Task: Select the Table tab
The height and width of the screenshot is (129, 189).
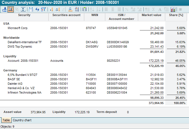Action: [x=6, y=120]
